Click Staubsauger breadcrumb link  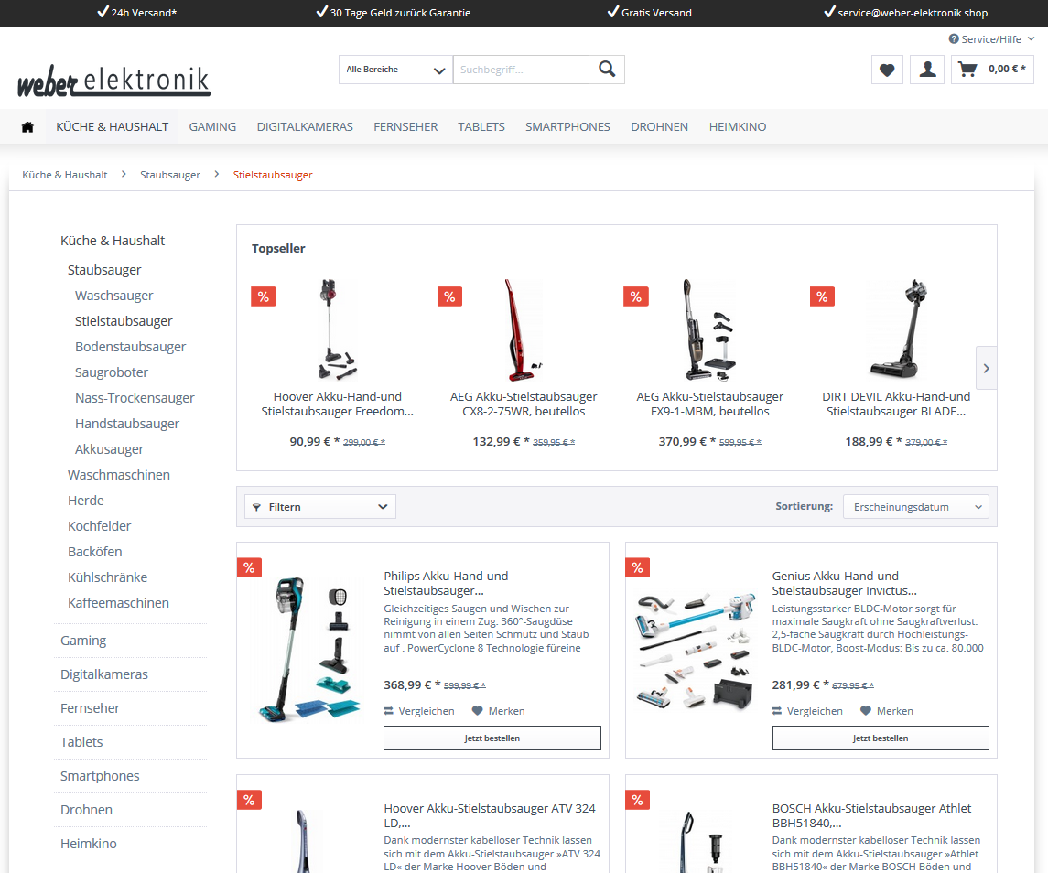[169, 175]
